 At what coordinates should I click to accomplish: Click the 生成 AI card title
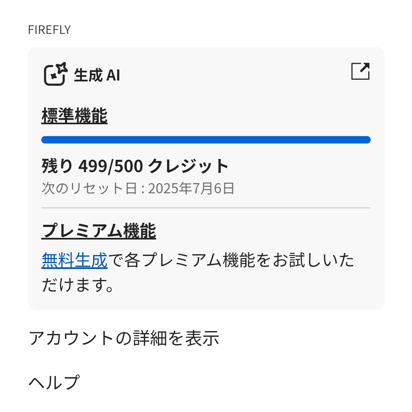tap(97, 75)
